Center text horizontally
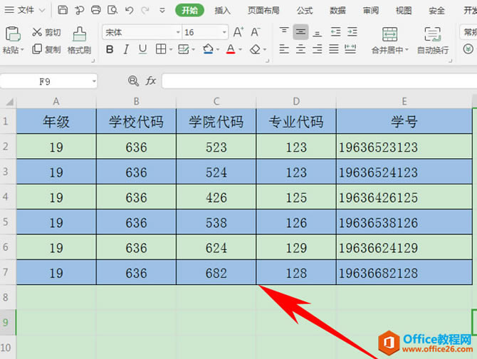477x359 pixels. (x=300, y=49)
